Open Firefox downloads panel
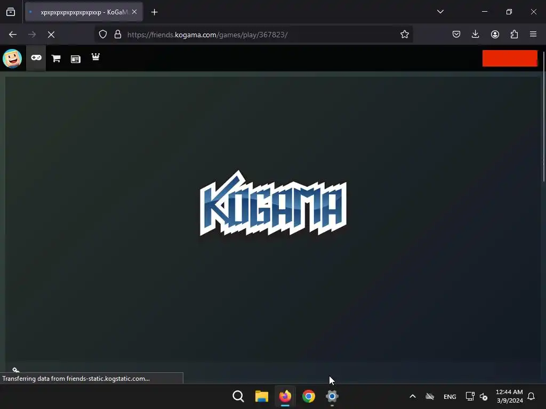546x409 pixels. pos(475,35)
